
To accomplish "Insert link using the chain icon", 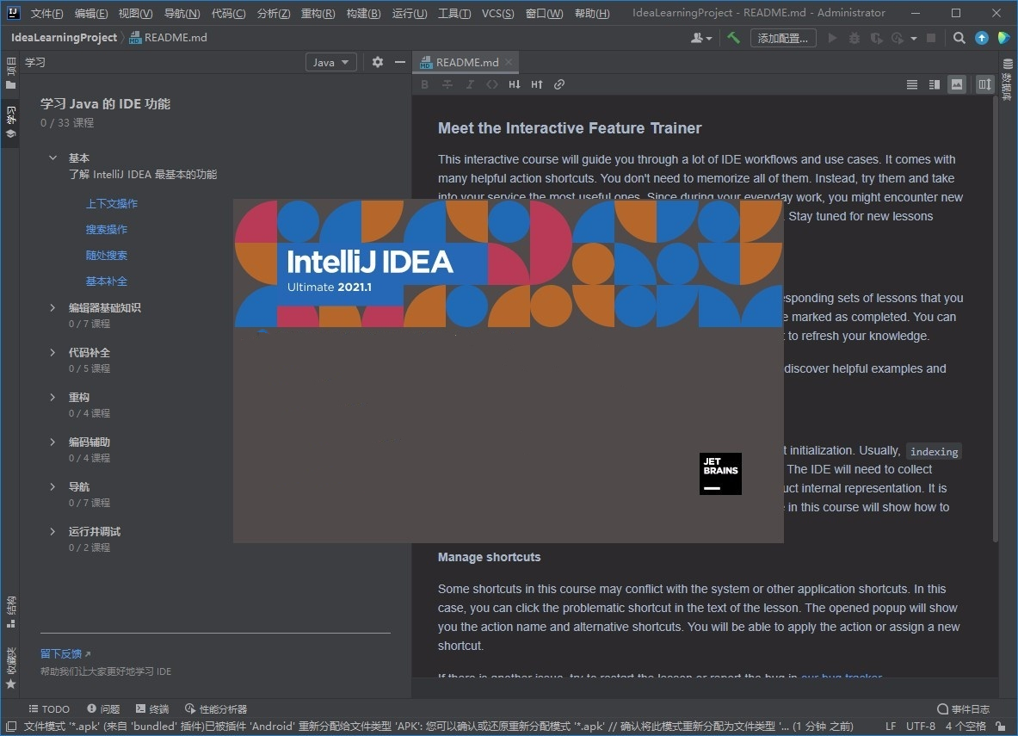I will 559,84.
